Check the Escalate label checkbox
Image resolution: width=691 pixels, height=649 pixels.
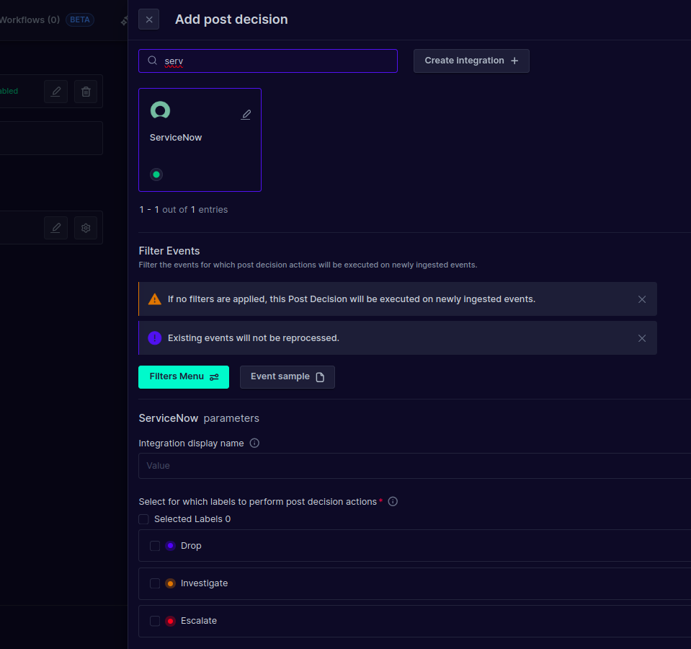tap(155, 621)
